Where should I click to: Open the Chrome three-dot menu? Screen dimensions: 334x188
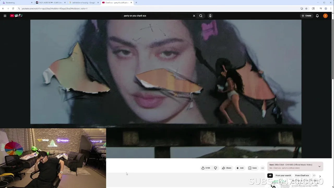pos(331,9)
